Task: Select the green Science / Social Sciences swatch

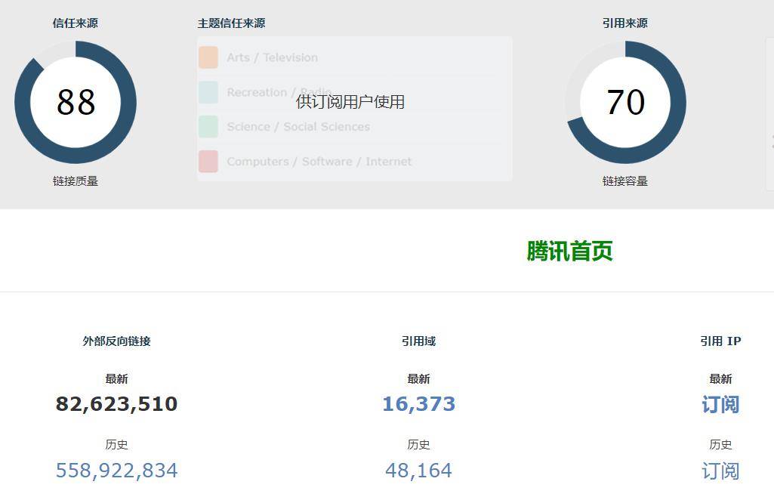Action: point(208,127)
